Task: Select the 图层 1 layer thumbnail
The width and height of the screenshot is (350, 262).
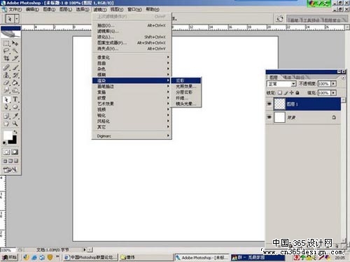Action: pos(279,104)
